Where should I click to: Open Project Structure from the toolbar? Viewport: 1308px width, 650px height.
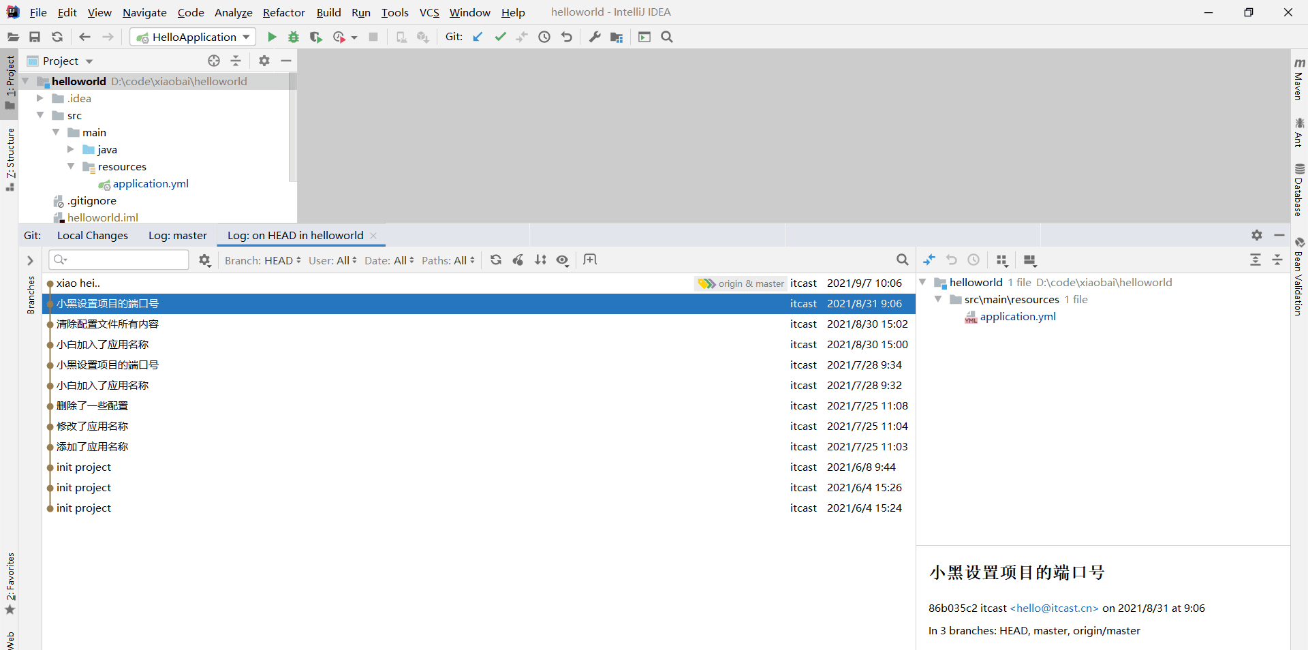pos(617,37)
